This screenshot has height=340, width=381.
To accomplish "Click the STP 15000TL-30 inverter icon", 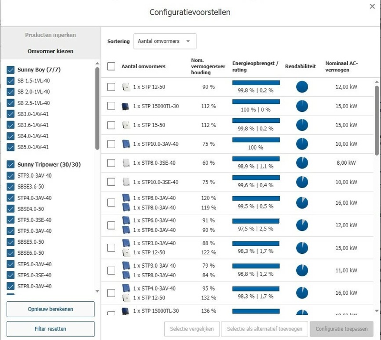I will click(x=126, y=106).
